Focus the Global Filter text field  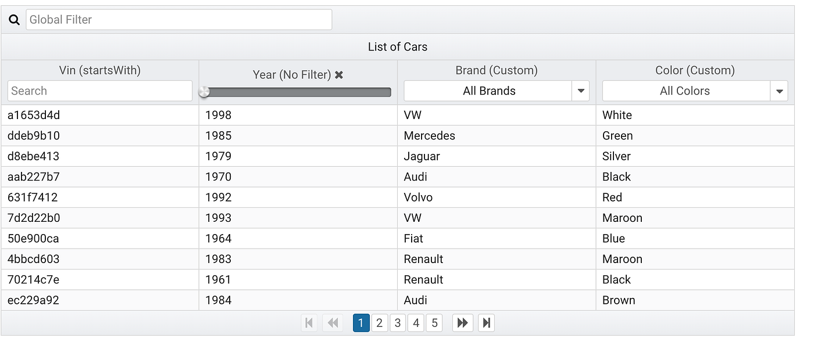click(178, 20)
